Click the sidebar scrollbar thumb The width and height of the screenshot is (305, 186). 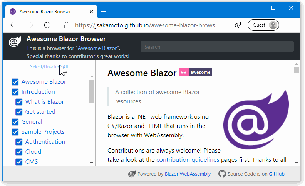click(92, 91)
